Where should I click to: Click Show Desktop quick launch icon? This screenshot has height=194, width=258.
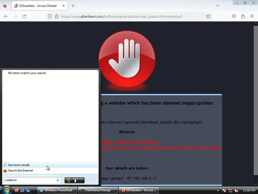22,190
